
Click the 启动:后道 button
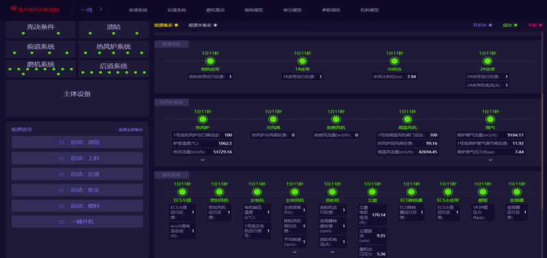pyautogui.click(x=77, y=175)
